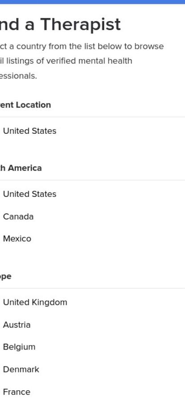The height and width of the screenshot is (401, 185).
Task: Open United States in North America section
Action: click(29, 194)
